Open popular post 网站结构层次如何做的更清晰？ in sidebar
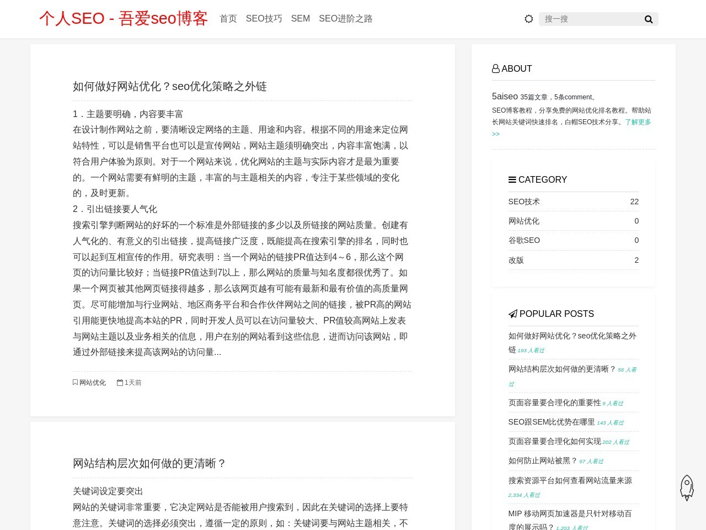 pos(562,369)
